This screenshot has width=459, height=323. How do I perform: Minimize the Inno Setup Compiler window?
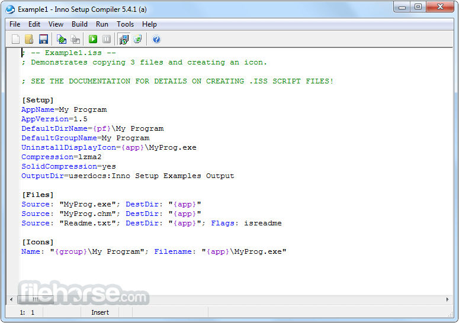coord(402,7)
